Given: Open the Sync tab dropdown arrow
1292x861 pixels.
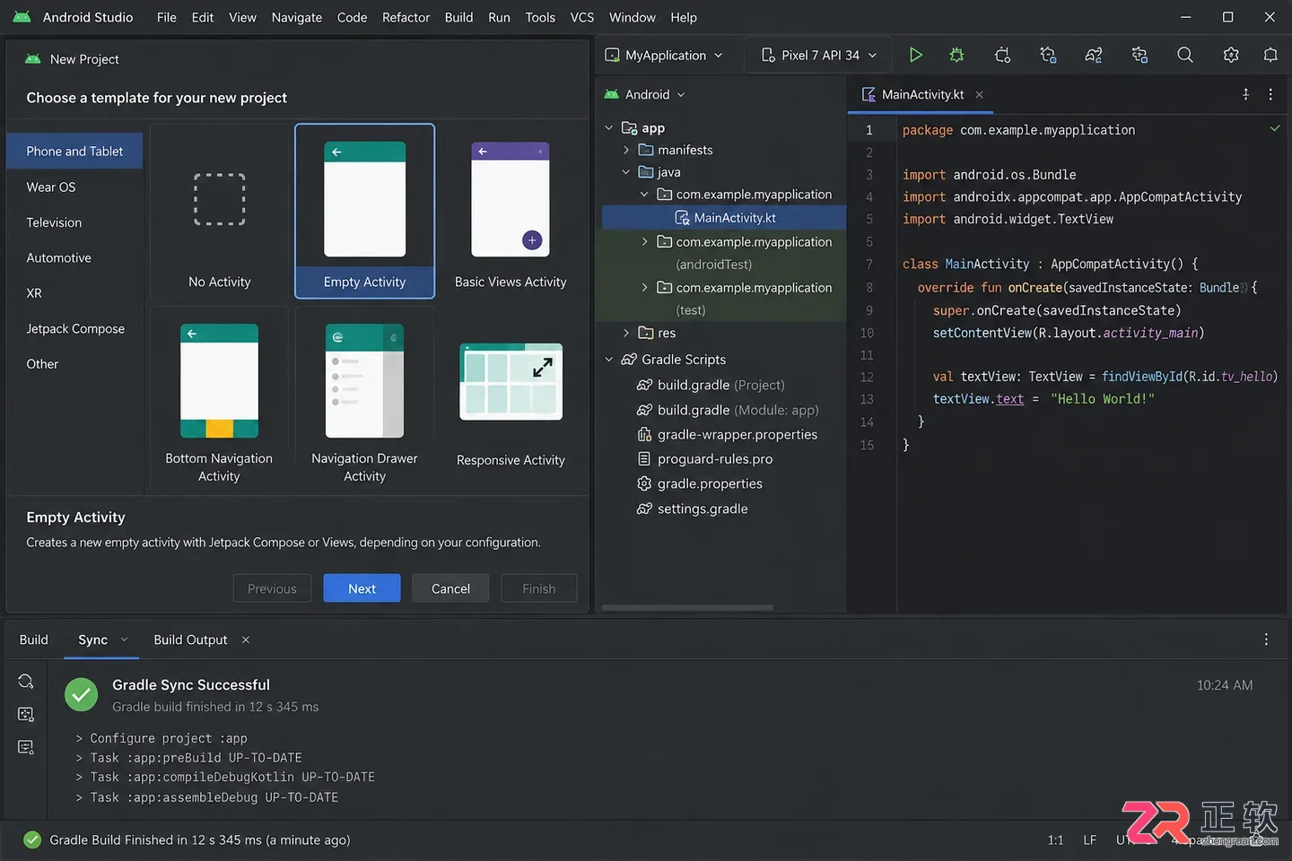Looking at the screenshot, I should (124, 639).
